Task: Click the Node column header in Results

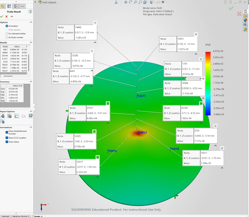Action: pos(4,46)
